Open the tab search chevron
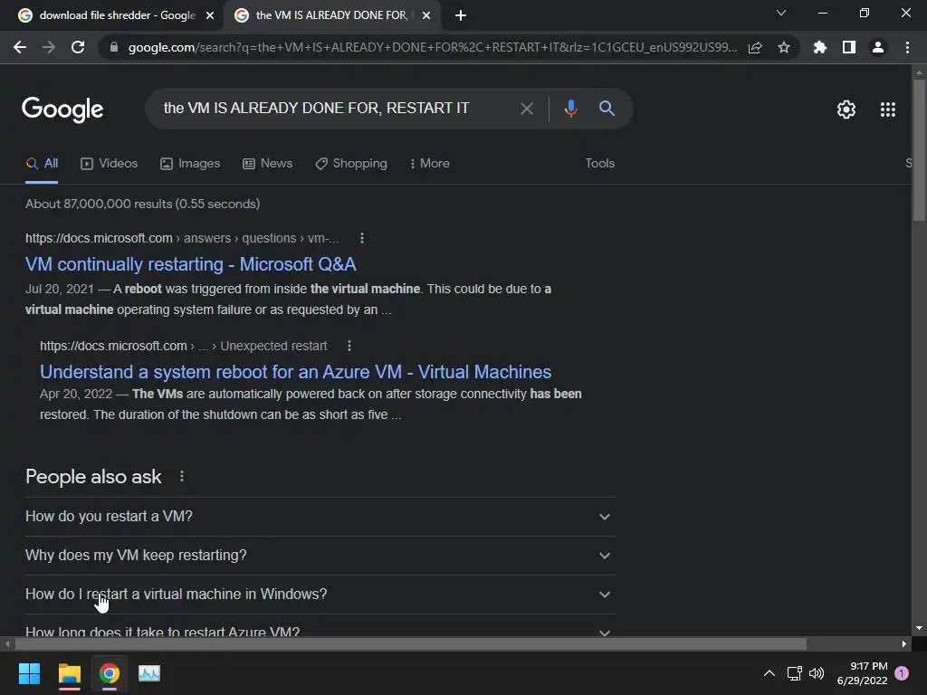Image resolution: width=927 pixels, height=695 pixels. click(x=781, y=13)
